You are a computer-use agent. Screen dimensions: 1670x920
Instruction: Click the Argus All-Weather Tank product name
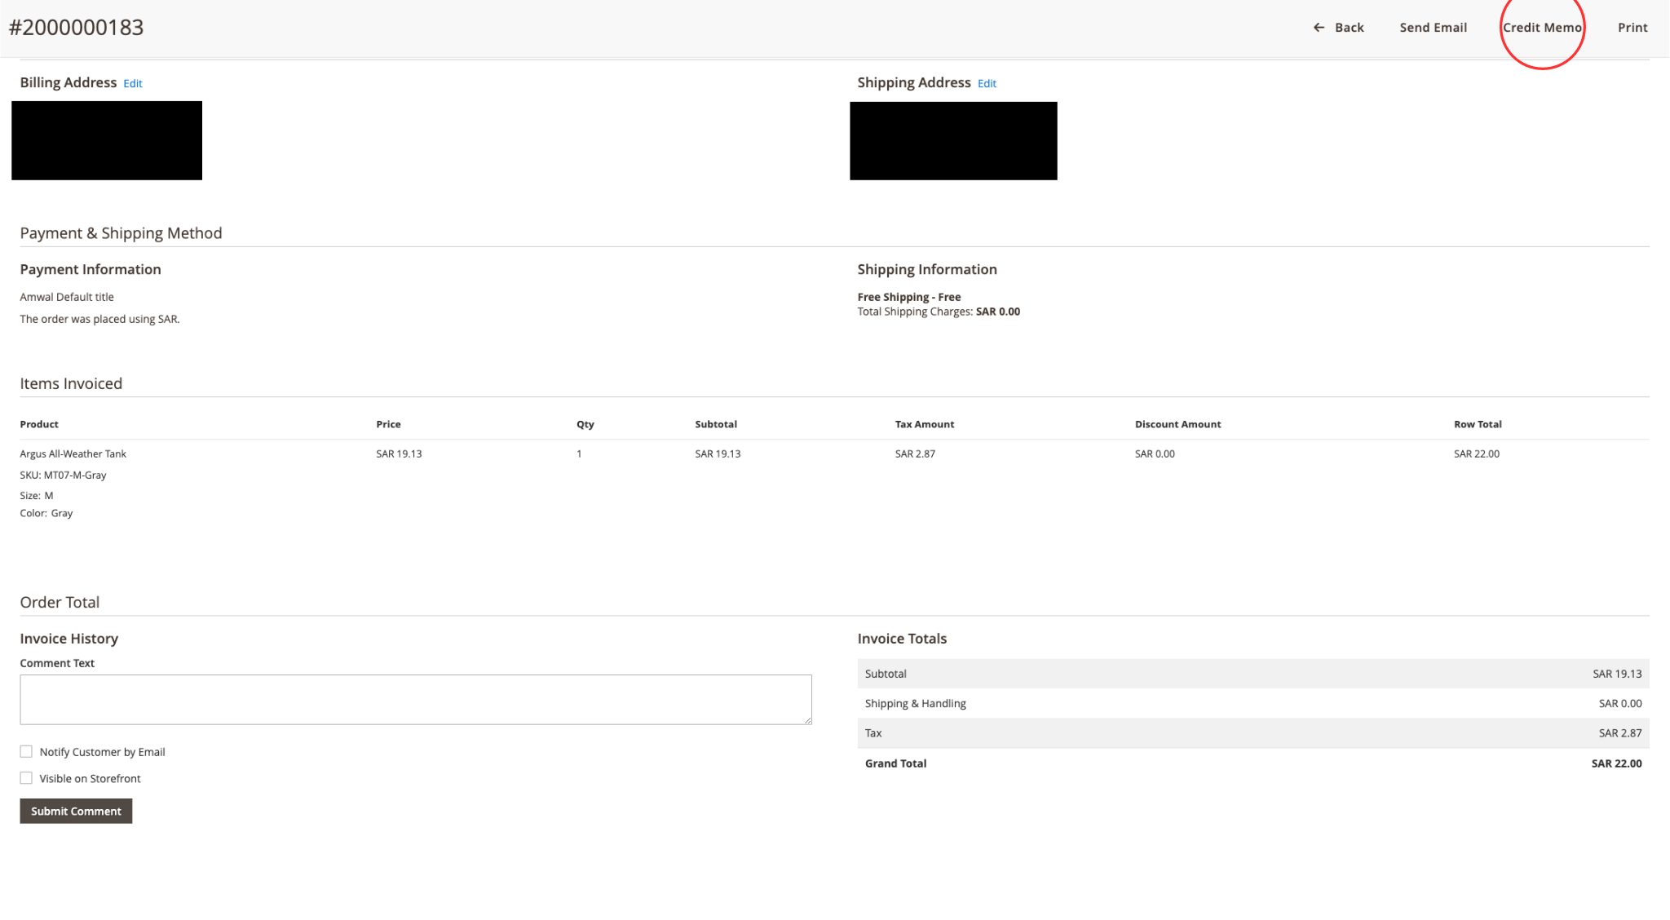tap(73, 453)
